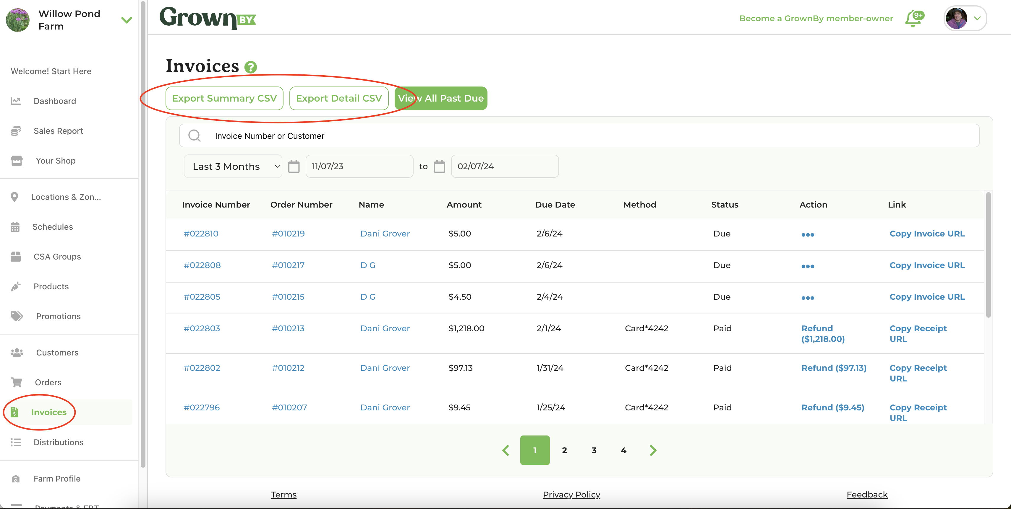Expand the Willow Pond Farm switcher chevron
This screenshot has height=509, width=1011.
point(127,19)
